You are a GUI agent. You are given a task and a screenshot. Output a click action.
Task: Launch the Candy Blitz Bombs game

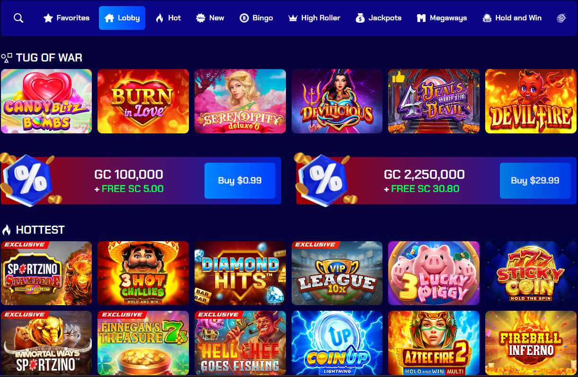click(46, 101)
